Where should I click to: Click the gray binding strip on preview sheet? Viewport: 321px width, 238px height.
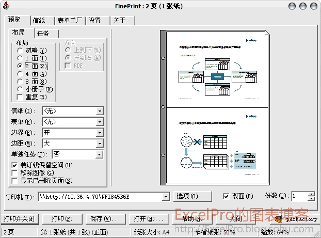click(x=163, y=107)
